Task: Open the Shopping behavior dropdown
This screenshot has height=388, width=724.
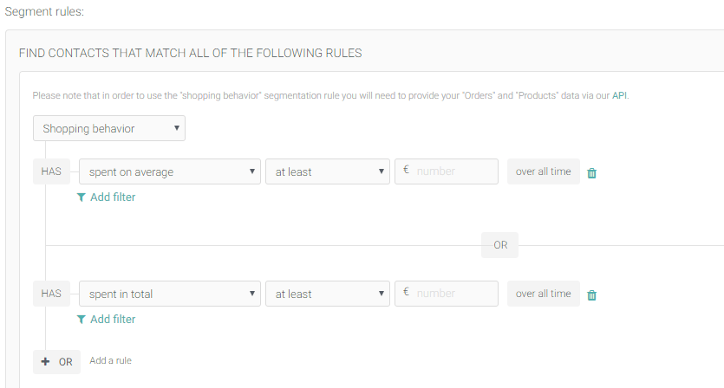Action: click(109, 128)
